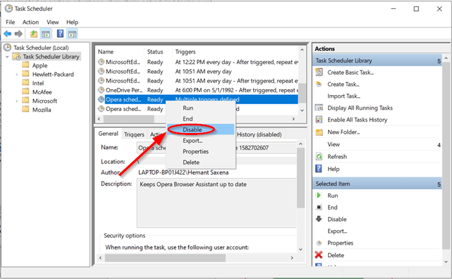The height and width of the screenshot is (279, 452).
Task: Open the View submenu arrow in Actions
Action: tap(438, 145)
